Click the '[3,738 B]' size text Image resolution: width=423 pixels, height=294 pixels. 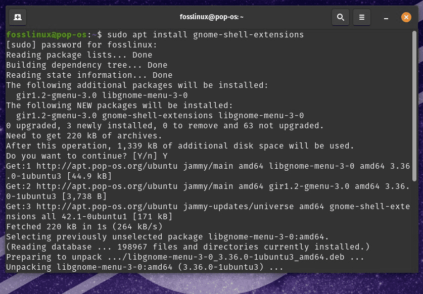click(x=84, y=197)
